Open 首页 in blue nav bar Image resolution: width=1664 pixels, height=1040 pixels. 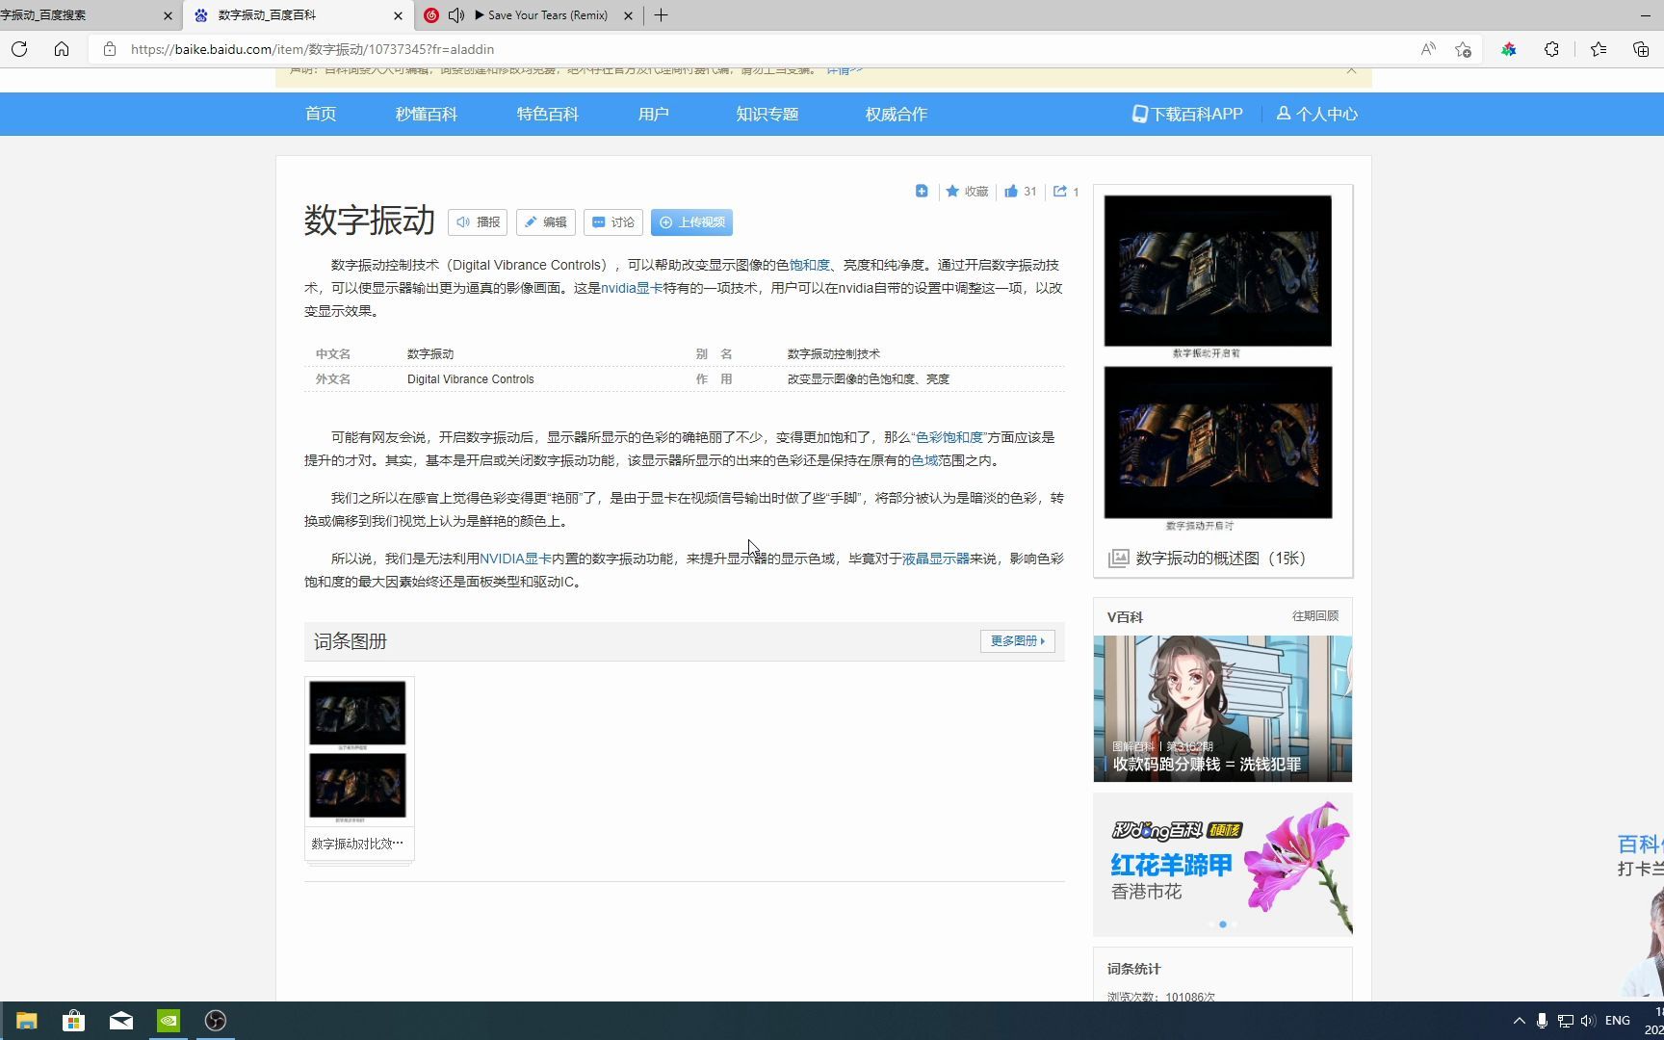point(321,114)
